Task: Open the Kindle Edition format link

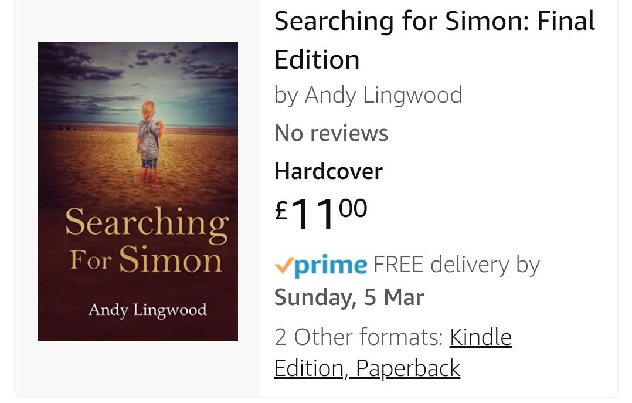Action: (x=480, y=337)
